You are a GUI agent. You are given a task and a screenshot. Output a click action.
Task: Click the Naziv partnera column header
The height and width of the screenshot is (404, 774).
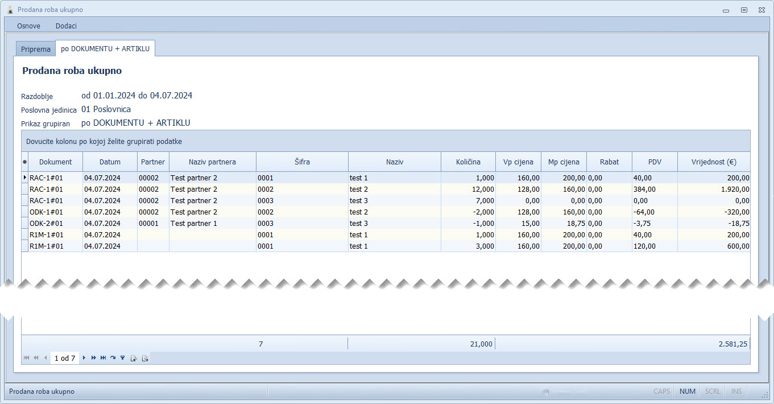click(x=212, y=162)
